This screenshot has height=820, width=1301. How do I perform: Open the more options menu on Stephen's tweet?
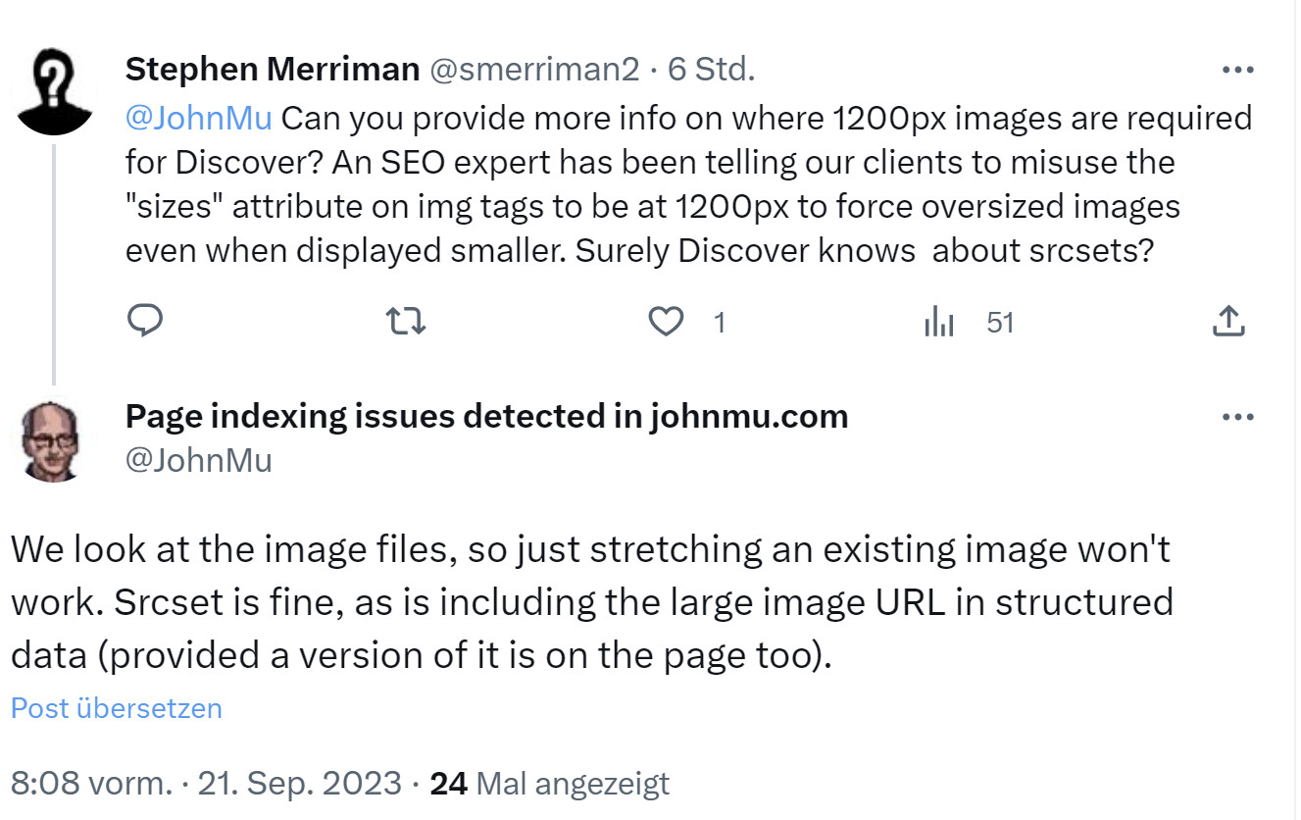click(x=1238, y=69)
